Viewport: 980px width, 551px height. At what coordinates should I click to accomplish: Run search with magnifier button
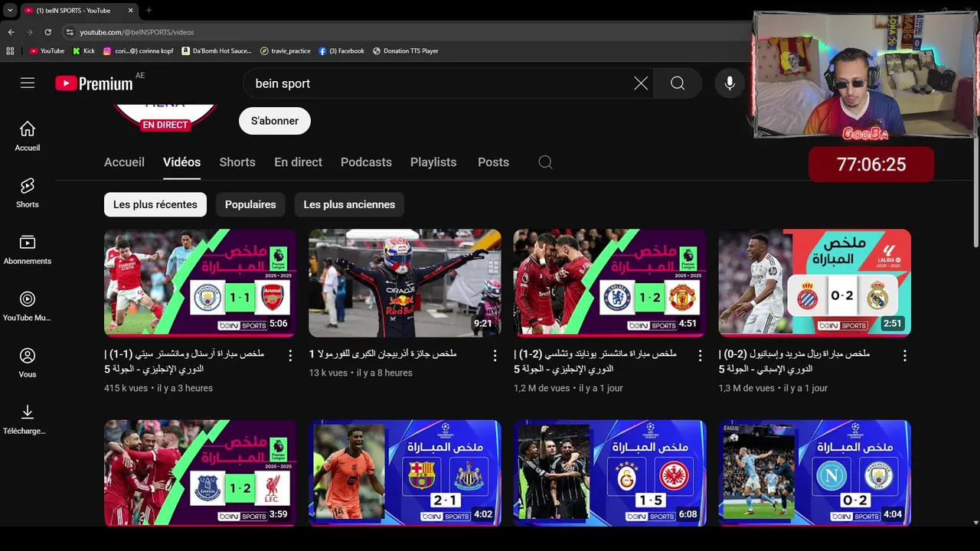(x=678, y=83)
